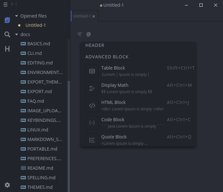This screenshot has height=192, width=223.
Task: Click markdown icon beside EDITING.md
Action: (23, 63)
